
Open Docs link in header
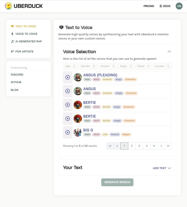pos(167,6)
